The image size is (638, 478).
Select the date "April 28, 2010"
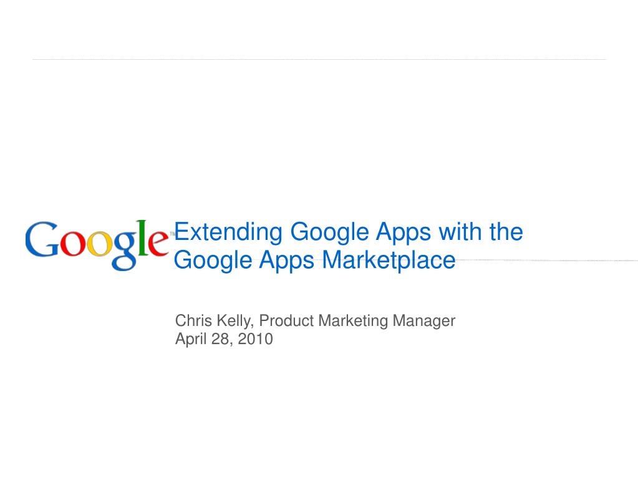click(x=224, y=339)
